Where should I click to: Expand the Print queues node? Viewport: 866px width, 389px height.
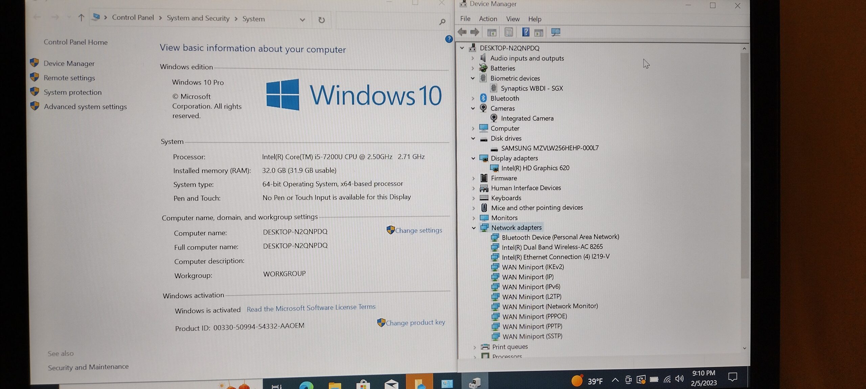(475, 347)
